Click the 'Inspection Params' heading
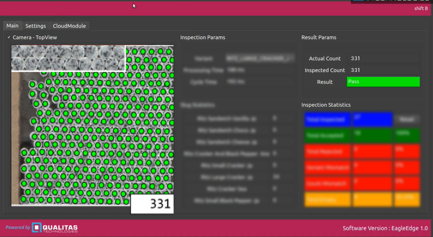433x237 pixels. [203, 37]
